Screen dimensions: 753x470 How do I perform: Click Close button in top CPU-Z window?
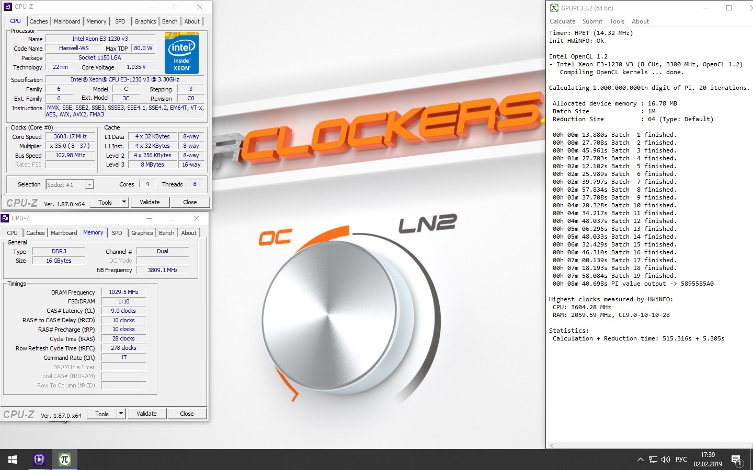[190, 202]
